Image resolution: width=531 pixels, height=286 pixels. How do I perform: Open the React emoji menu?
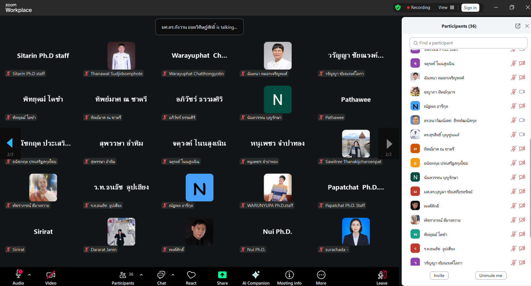(191, 278)
